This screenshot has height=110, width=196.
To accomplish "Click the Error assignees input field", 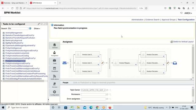I will point(93,99).
